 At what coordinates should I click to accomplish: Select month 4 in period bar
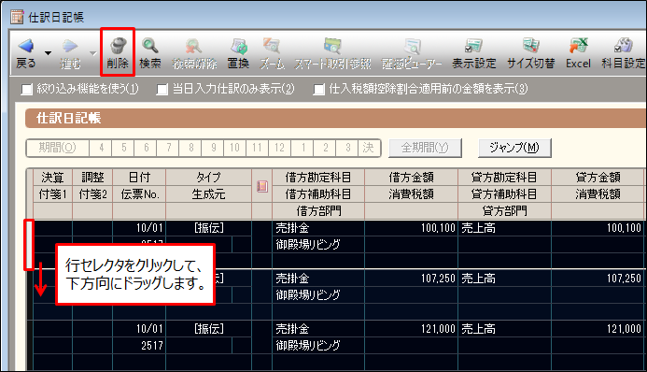101,148
